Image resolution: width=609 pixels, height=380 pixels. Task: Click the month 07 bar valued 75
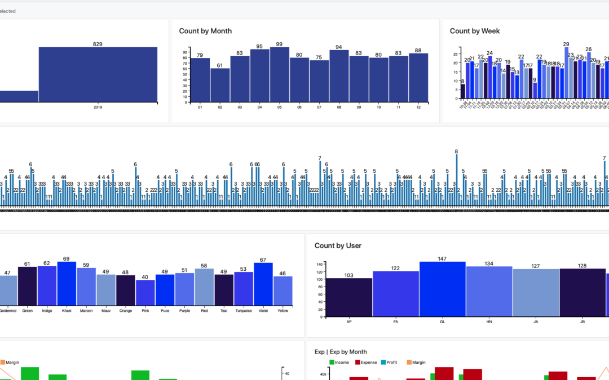click(x=319, y=82)
